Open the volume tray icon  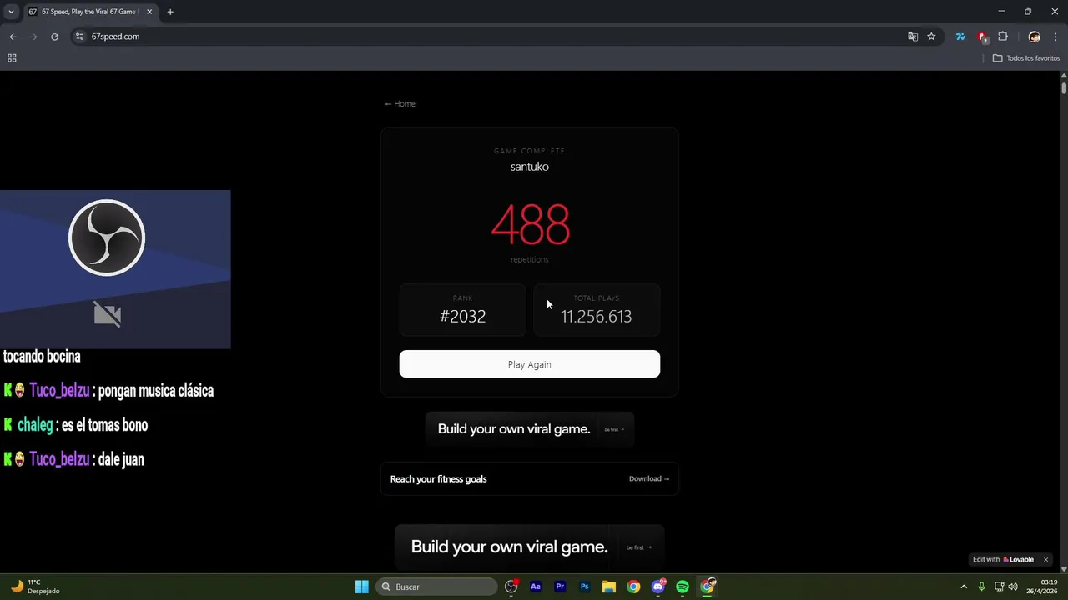1013,587
